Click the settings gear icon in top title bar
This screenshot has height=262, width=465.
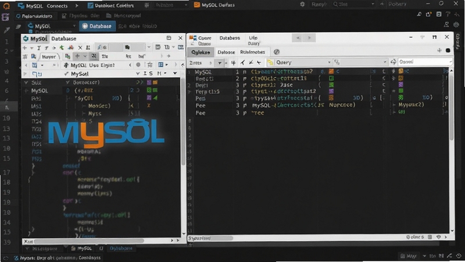(302, 4)
